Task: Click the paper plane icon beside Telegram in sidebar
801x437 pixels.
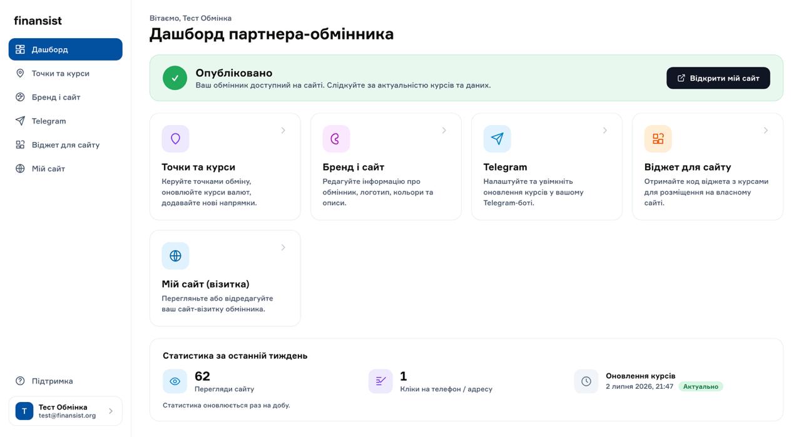Action: 20,121
